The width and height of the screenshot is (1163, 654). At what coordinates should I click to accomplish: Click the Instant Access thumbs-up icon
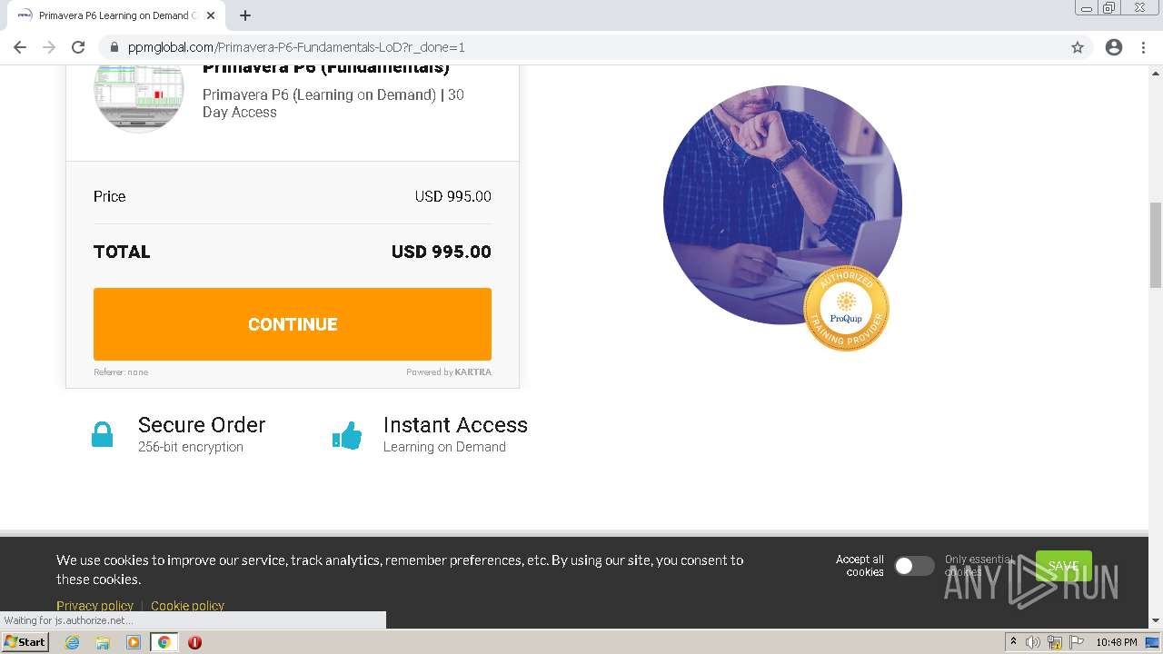(x=347, y=435)
